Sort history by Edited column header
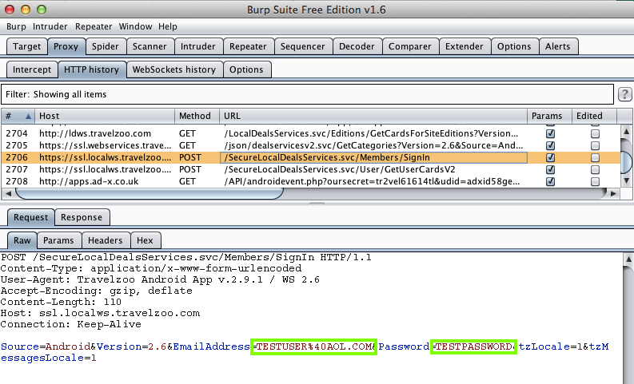Screen dimensions: 634x384 (594, 117)
